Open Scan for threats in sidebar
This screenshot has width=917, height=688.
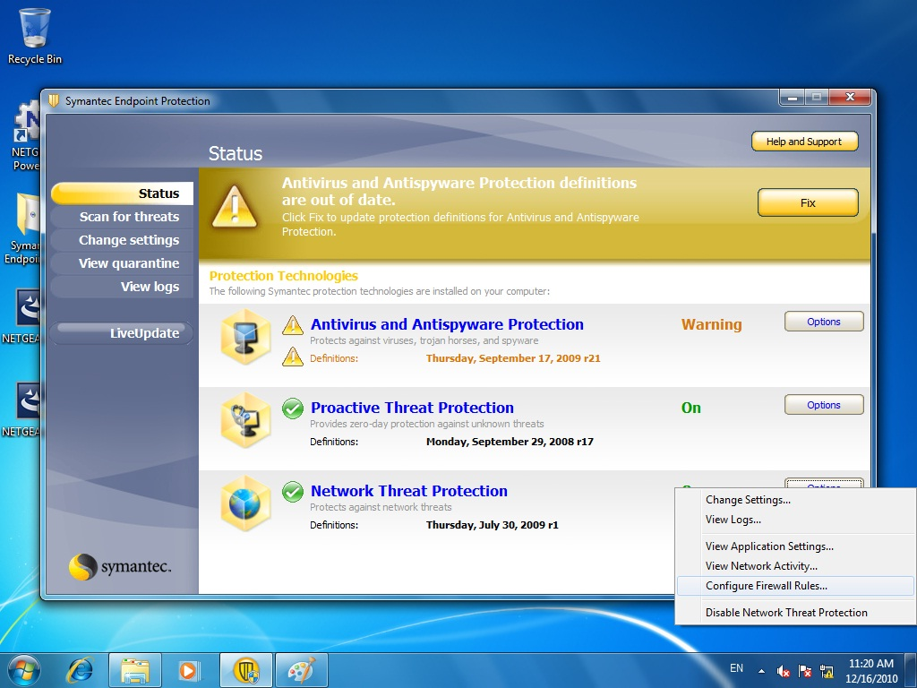[122, 217]
